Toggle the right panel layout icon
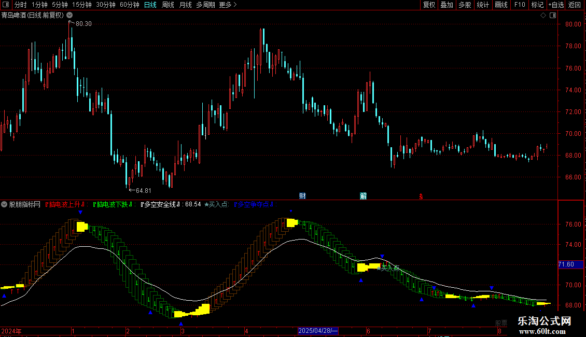The height and width of the screenshot is (337, 586). pos(553,16)
